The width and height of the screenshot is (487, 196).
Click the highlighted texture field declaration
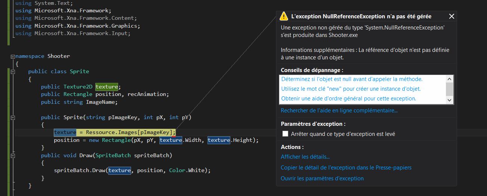pos(106,87)
